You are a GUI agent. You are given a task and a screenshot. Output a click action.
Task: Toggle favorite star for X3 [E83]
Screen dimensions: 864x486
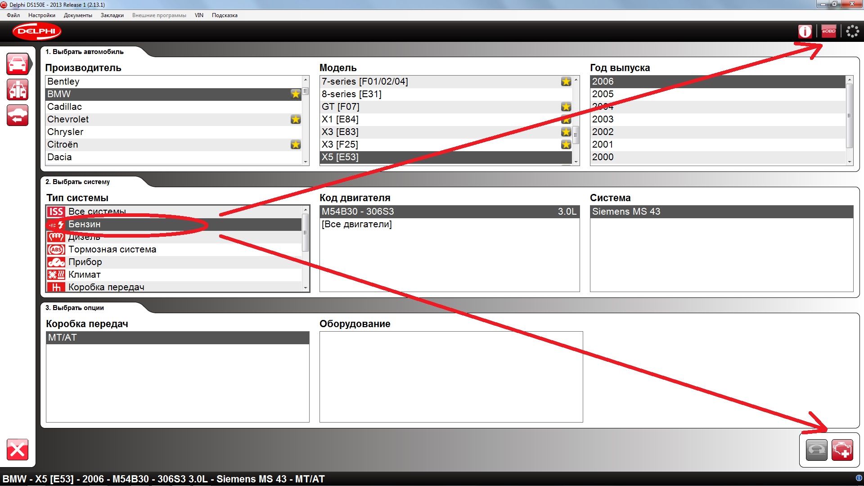566,132
